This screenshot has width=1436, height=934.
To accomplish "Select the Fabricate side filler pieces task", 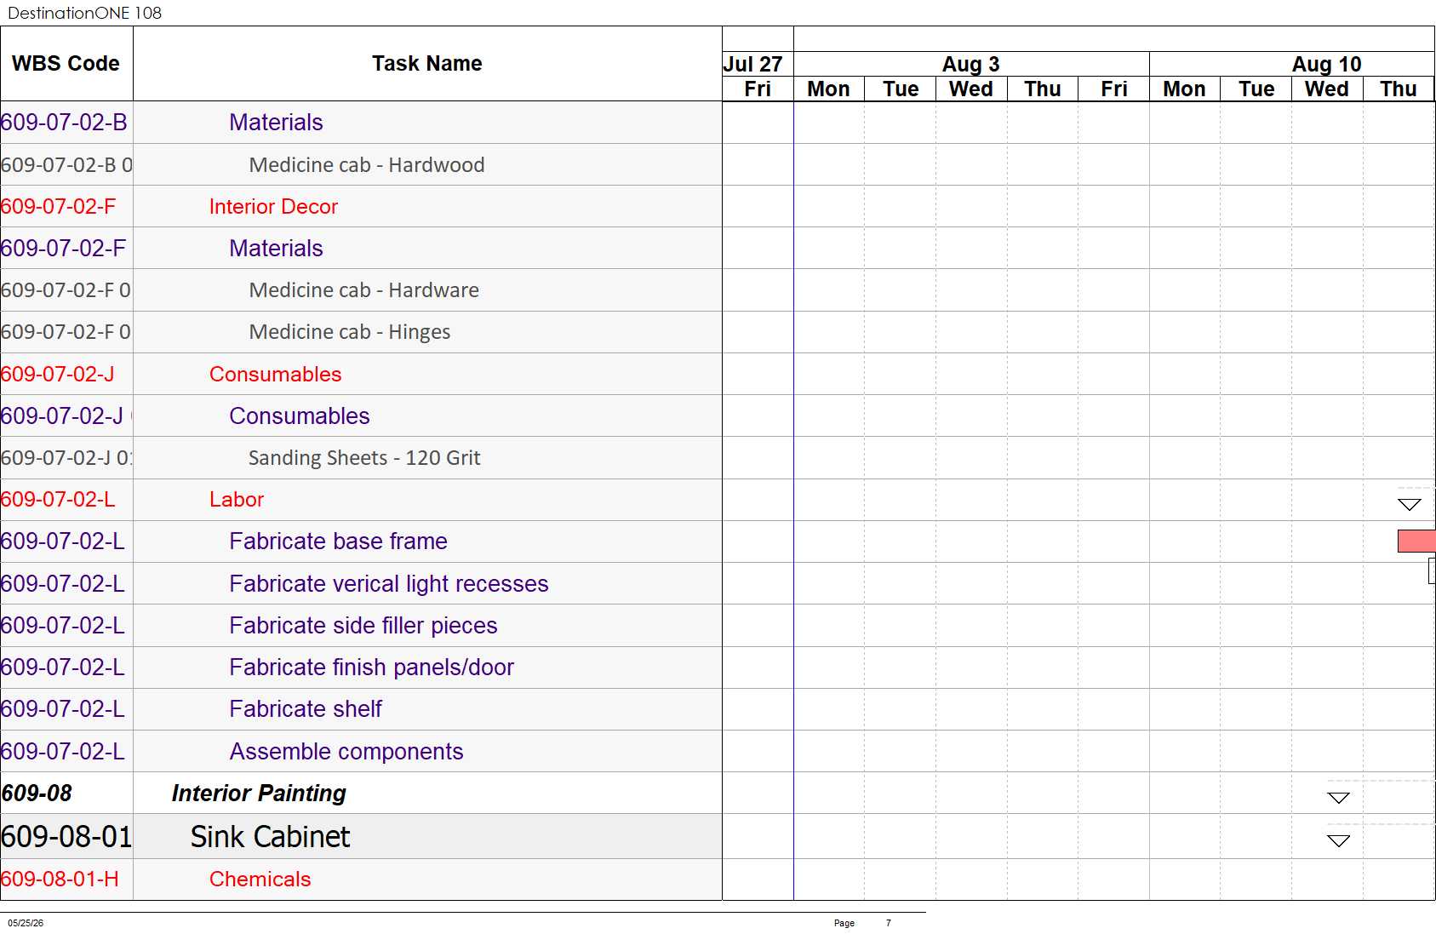I will coord(363,626).
